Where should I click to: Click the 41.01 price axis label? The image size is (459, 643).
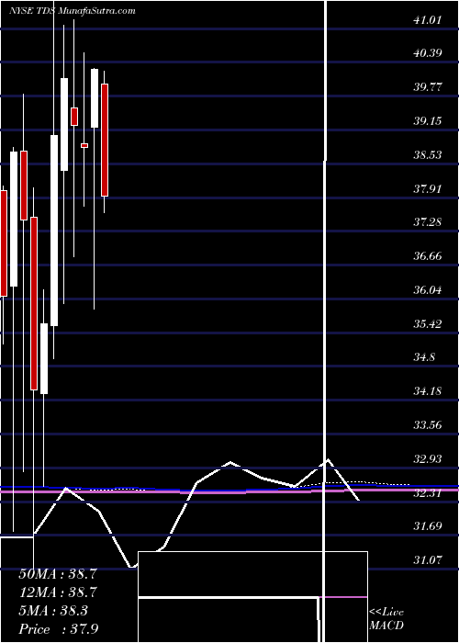[x=428, y=19]
